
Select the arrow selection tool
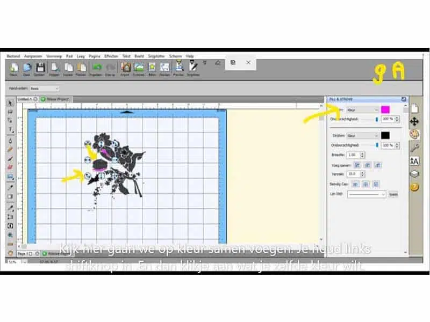click(10, 103)
